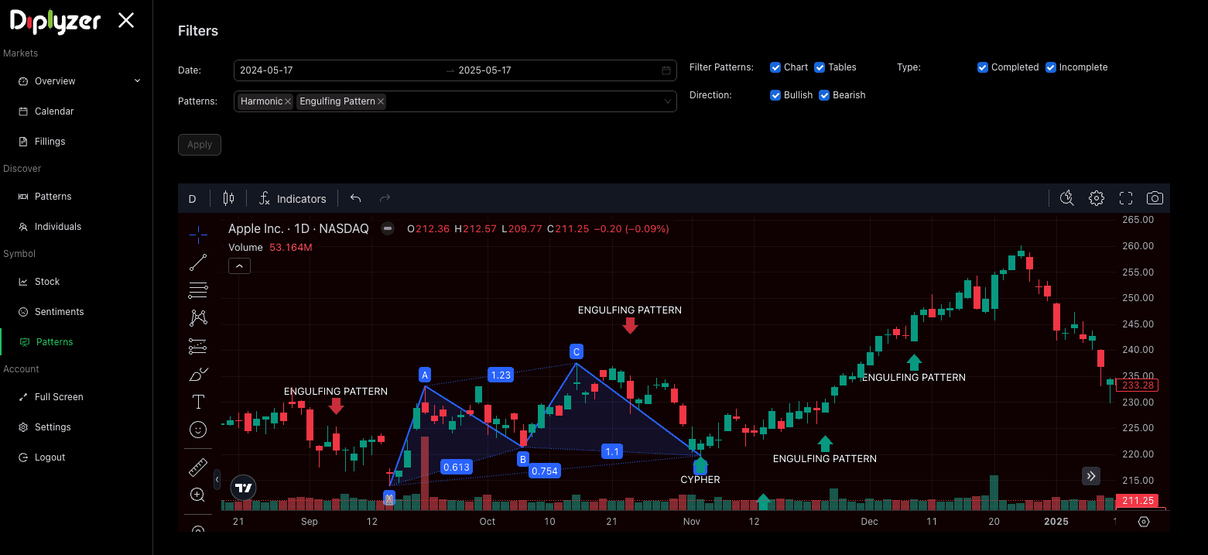Activate the magnifier zoom tool
This screenshot has height=555, width=1208.
coord(197,495)
